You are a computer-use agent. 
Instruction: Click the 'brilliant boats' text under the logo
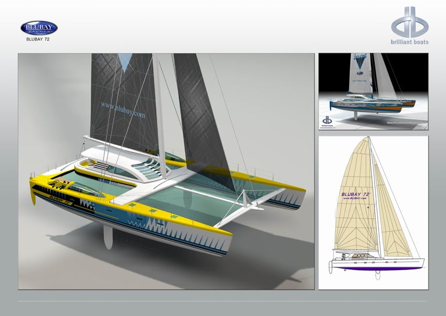coord(409,42)
